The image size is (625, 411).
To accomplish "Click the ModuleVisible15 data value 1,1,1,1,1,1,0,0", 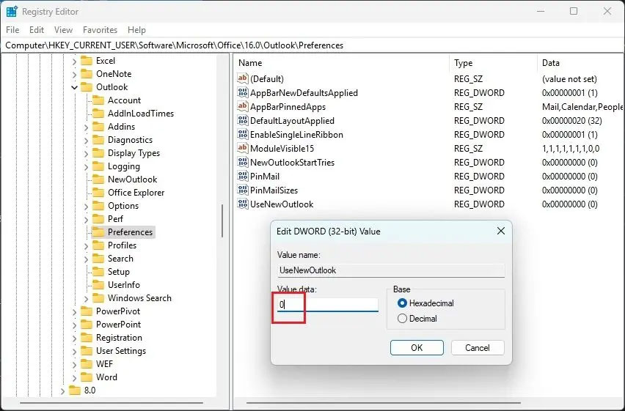I will pyautogui.click(x=571, y=149).
